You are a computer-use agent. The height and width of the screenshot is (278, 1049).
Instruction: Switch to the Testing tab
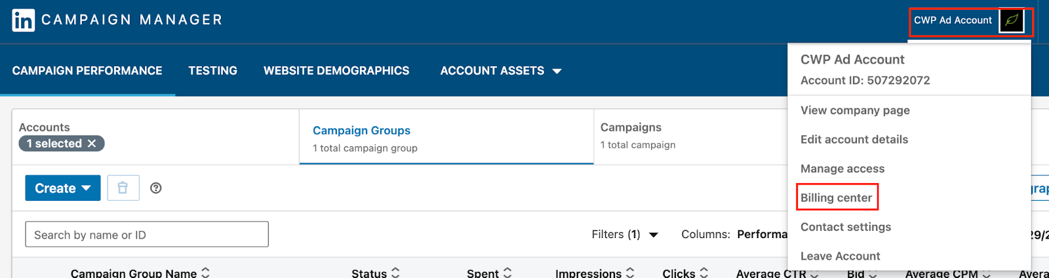click(x=212, y=71)
